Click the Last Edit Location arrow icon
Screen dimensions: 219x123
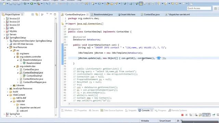173,4
